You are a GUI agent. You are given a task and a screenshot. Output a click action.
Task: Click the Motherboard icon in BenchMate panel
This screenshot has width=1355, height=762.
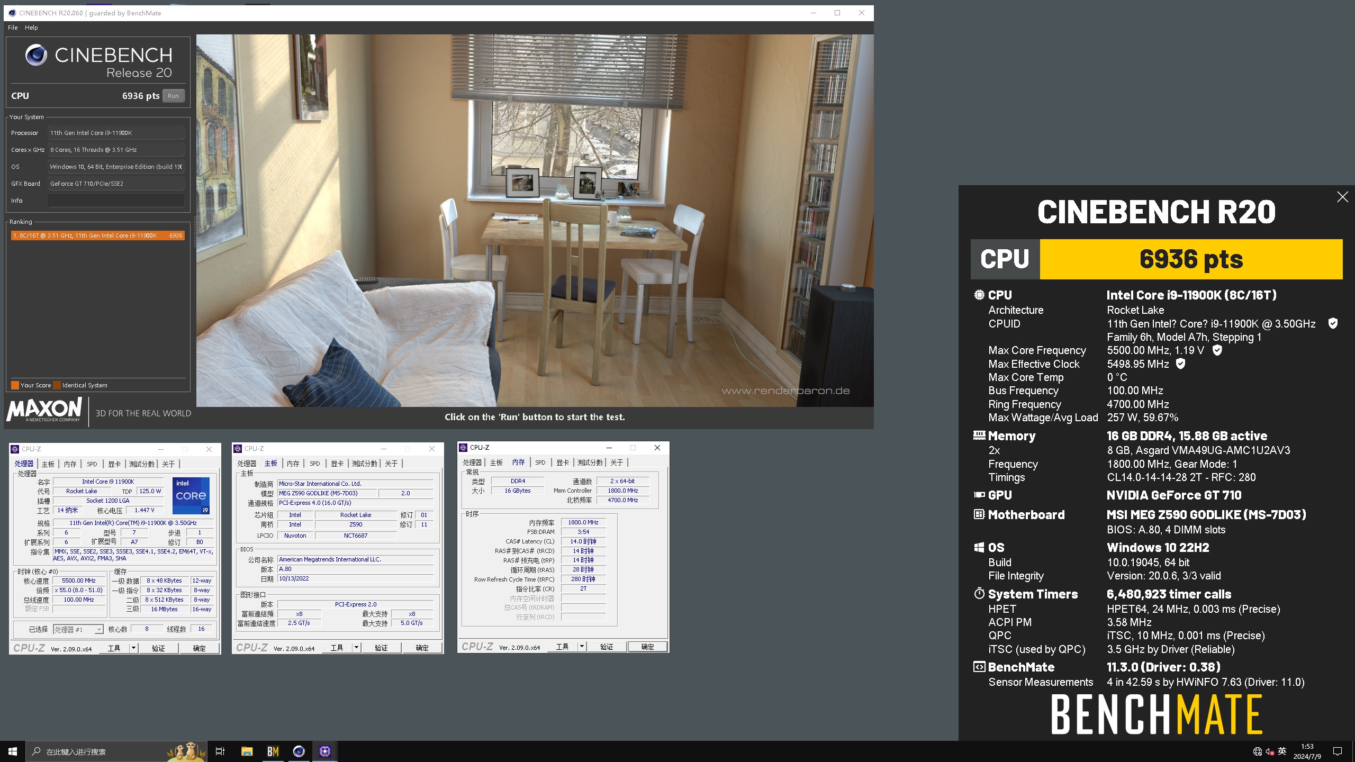click(979, 514)
